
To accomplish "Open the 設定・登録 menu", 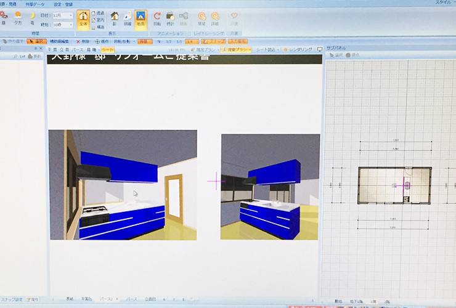I will (63, 4).
